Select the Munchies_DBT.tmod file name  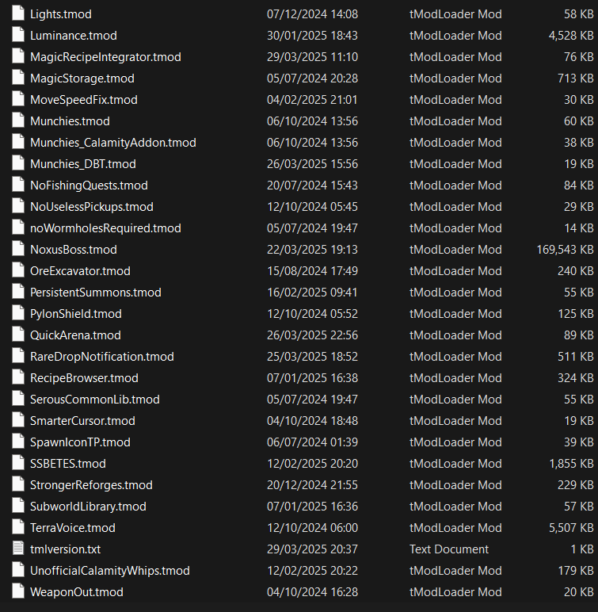click(83, 164)
